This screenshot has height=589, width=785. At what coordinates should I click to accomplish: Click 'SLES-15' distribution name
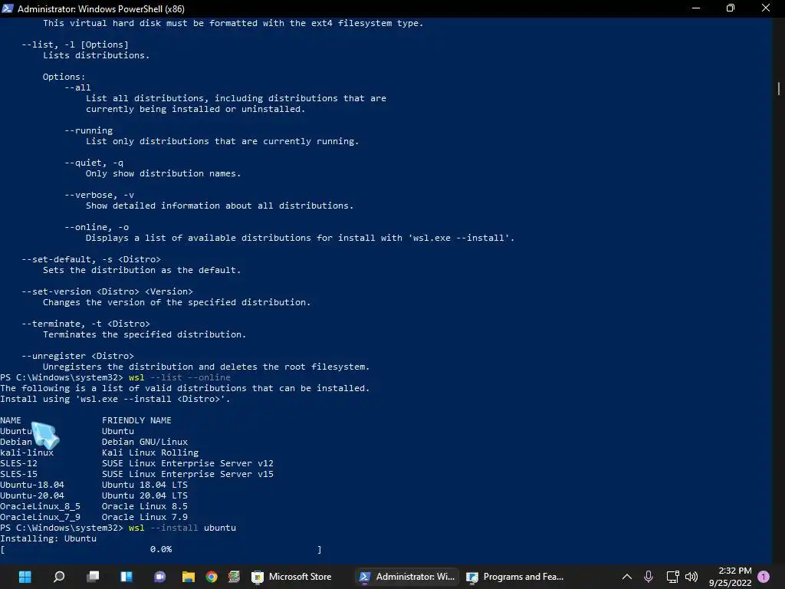(18, 474)
